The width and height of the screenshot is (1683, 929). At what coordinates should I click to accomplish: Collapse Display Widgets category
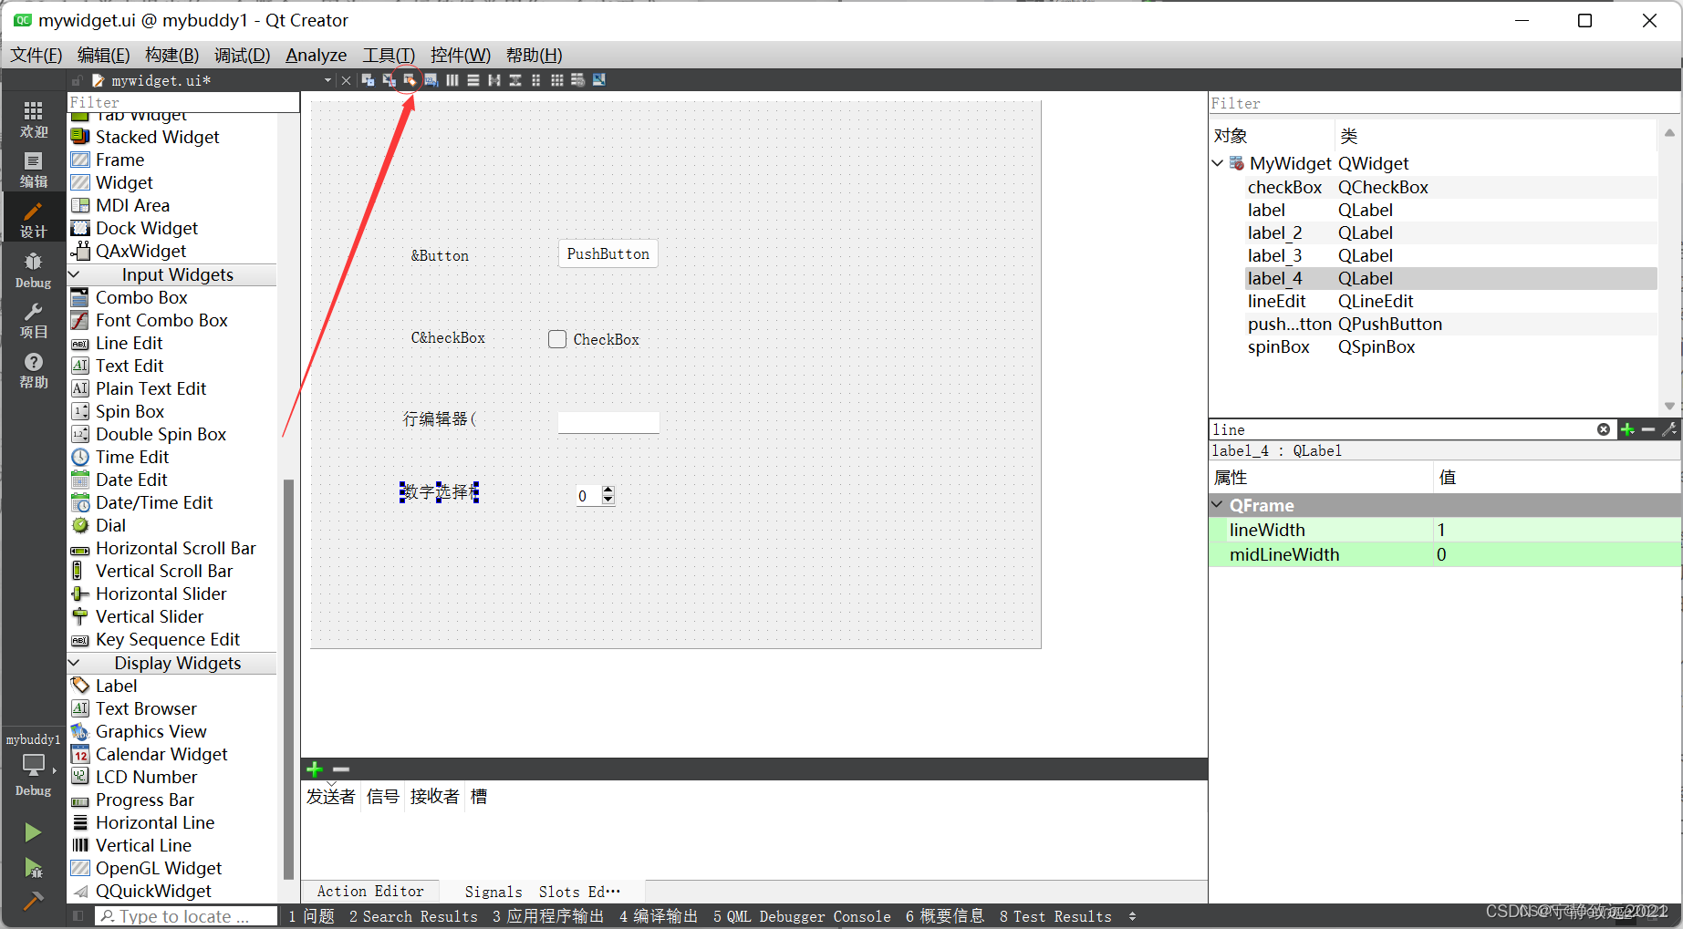point(76,663)
